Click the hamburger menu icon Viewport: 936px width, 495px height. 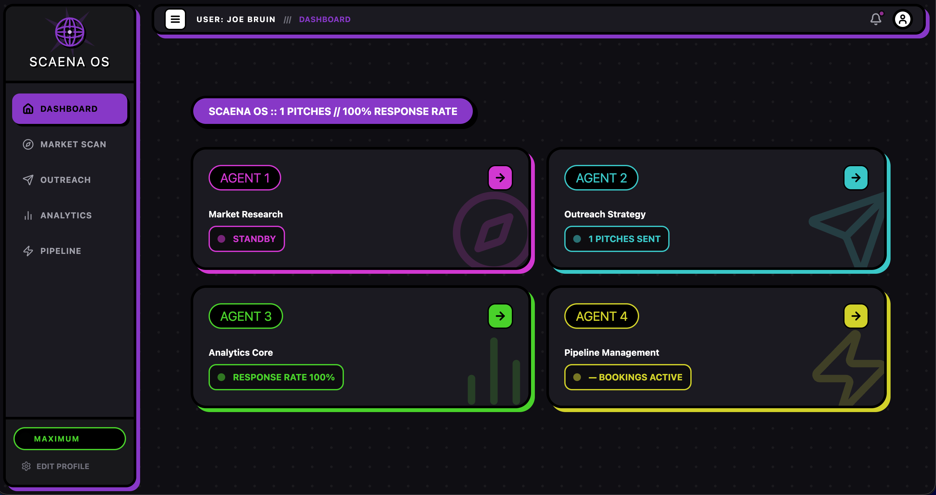point(175,19)
